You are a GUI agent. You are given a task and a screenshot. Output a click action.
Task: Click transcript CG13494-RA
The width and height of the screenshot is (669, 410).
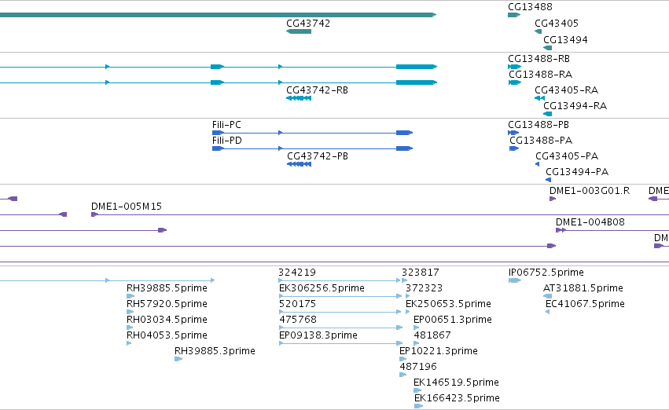(575, 106)
